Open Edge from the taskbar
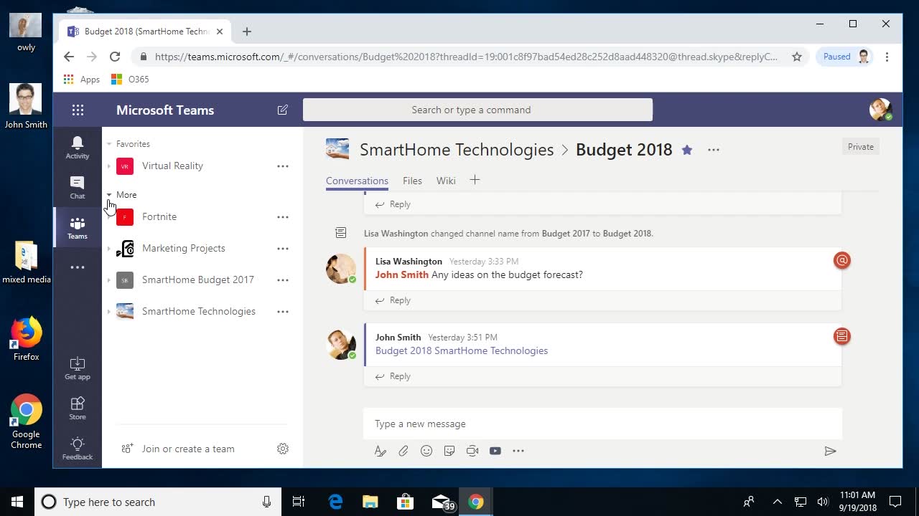 click(335, 502)
